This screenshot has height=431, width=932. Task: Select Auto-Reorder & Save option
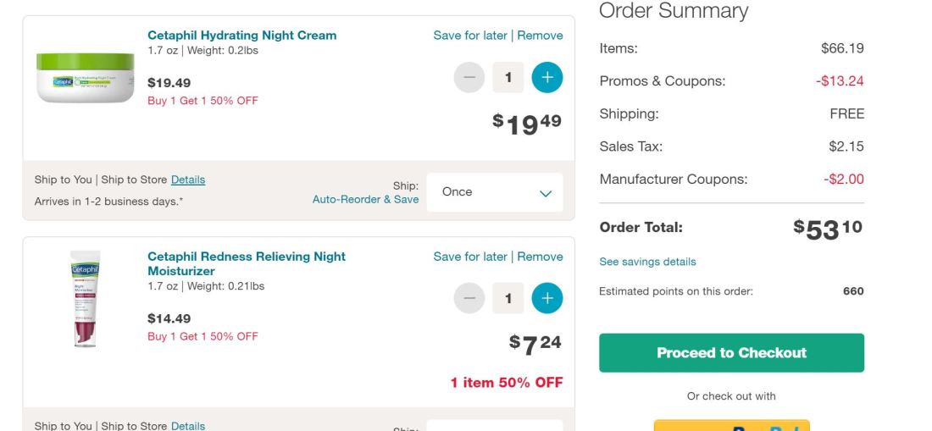pos(365,200)
